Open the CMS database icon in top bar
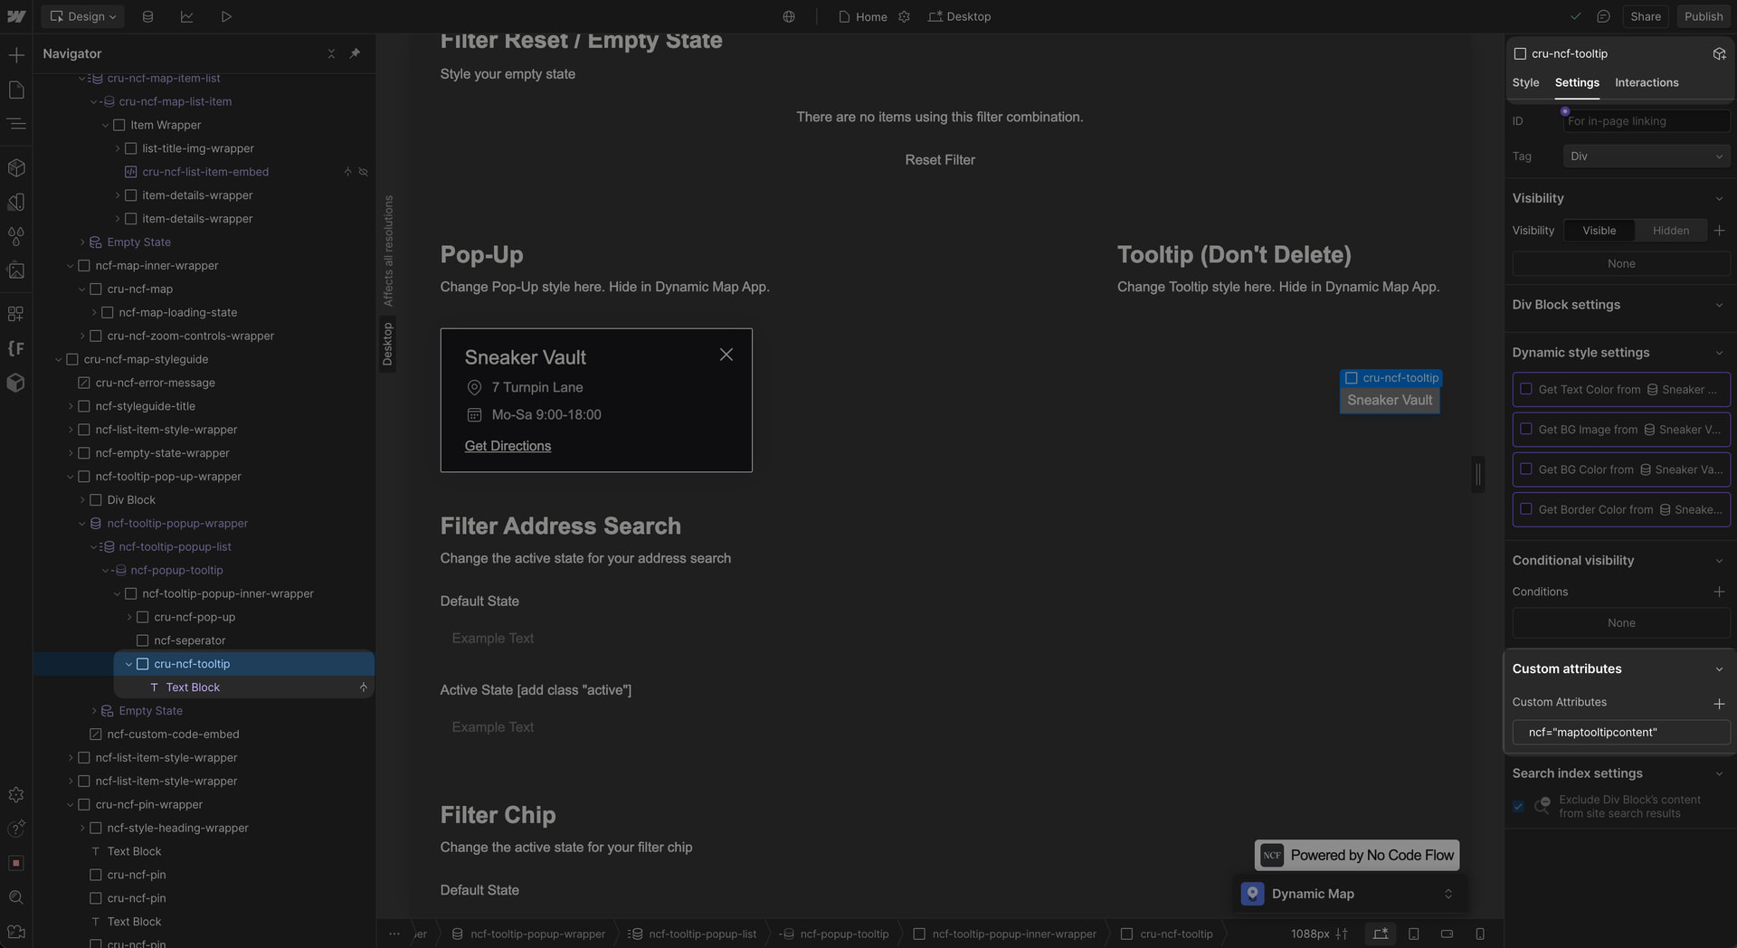Viewport: 1737px width, 948px height. tap(148, 16)
